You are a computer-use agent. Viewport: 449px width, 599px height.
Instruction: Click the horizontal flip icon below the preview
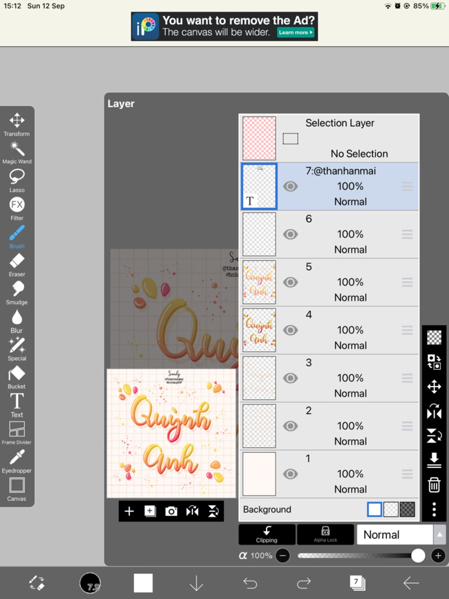coord(192,511)
